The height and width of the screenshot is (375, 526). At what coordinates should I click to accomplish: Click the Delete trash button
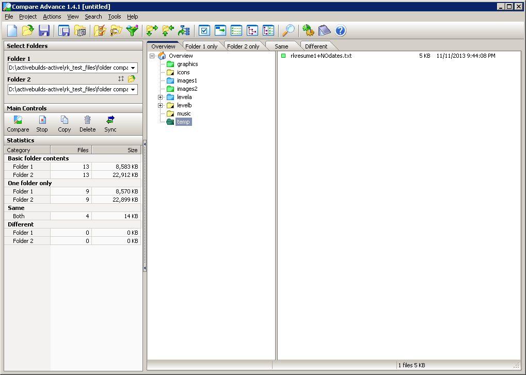coord(88,124)
